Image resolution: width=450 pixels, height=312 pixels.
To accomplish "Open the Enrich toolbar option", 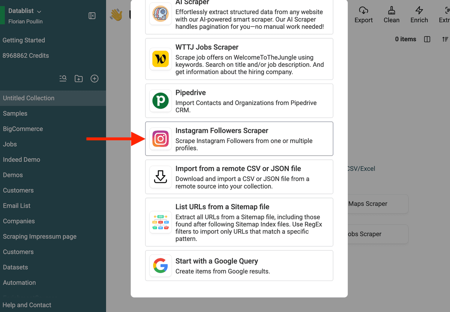I will pos(419,15).
